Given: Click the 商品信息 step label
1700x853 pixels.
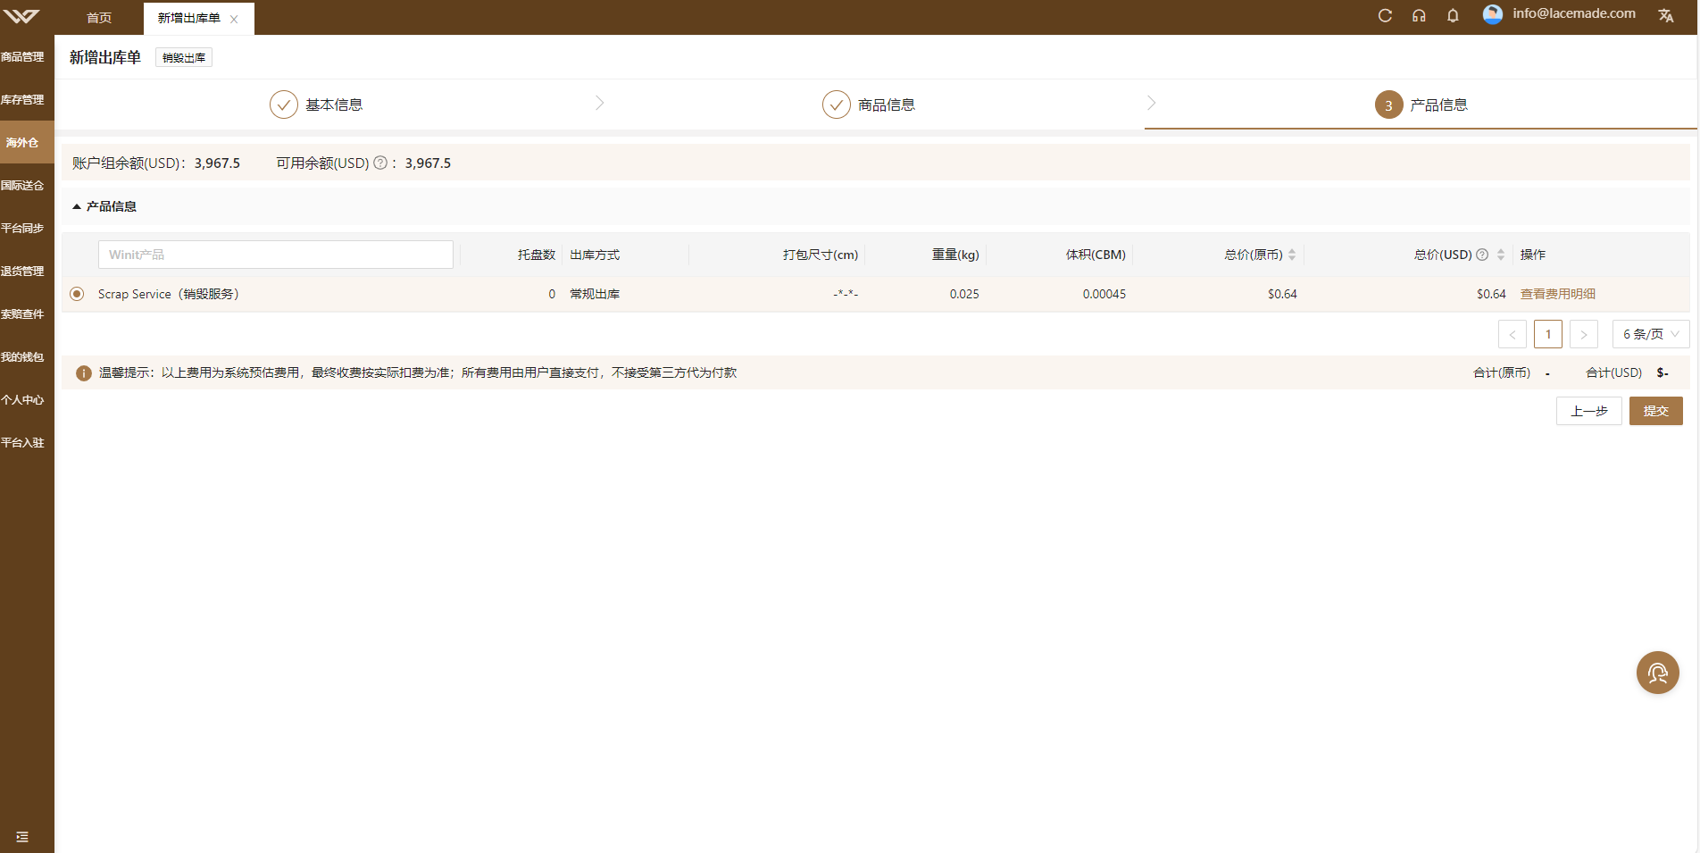Looking at the screenshot, I should (887, 105).
